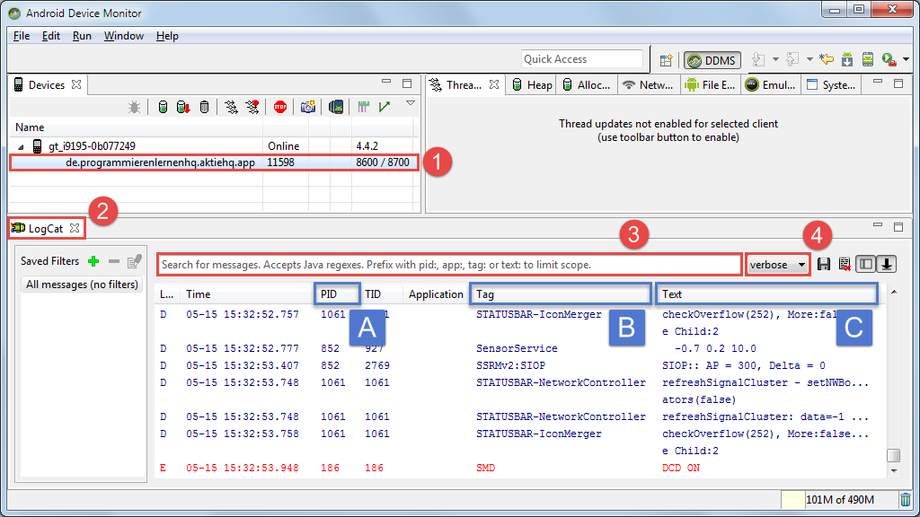Run garbage collector from status bar

coord(906,500)
